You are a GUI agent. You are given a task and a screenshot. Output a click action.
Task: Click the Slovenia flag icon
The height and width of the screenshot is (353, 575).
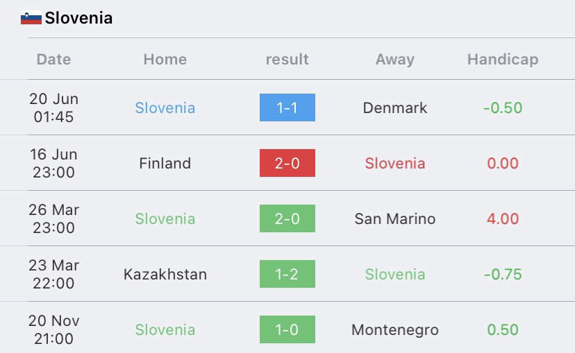coord(31,18)
